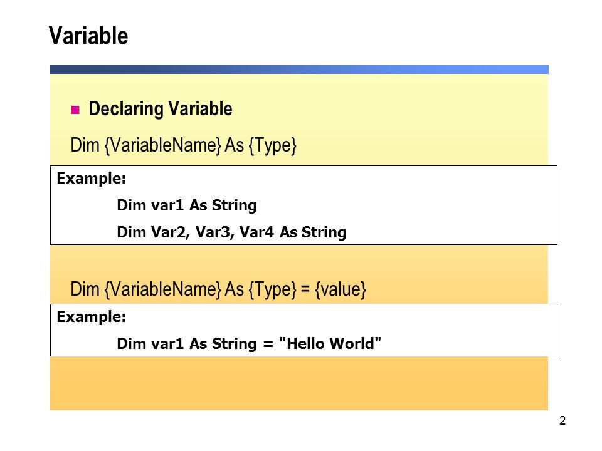Click "Var2" in the second declaration line
The image size is (602, 451).
[170, 232]
